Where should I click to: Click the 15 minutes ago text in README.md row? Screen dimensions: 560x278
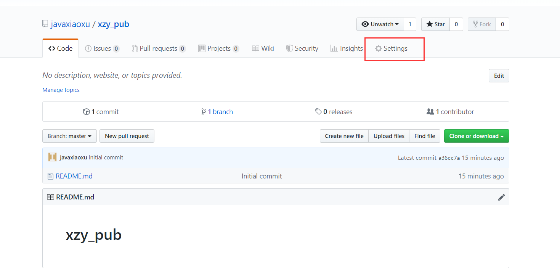481,176
